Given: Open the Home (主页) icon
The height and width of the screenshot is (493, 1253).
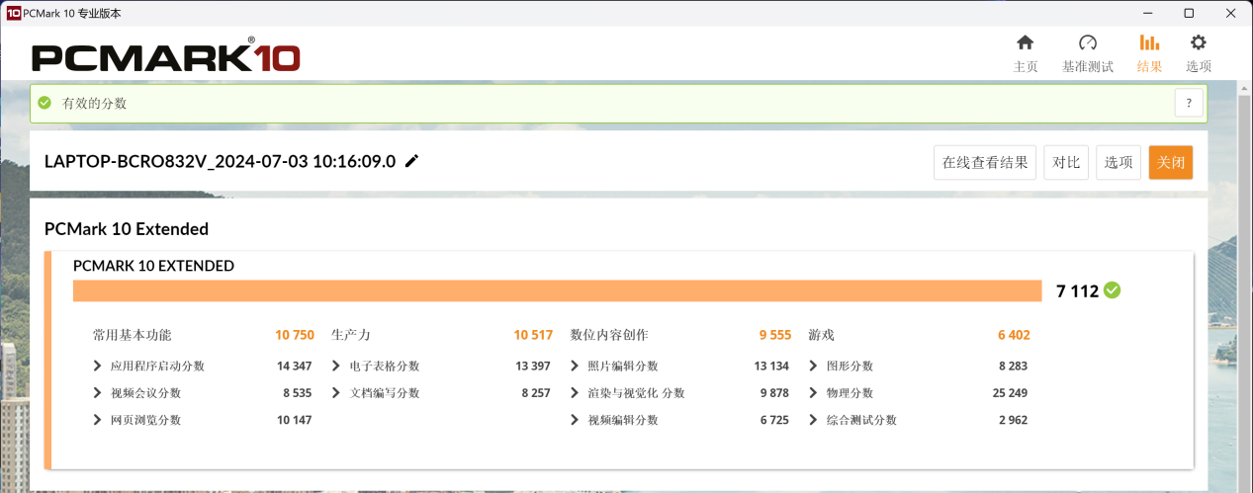Looking at the screenshot, I should pos(1026,43).
